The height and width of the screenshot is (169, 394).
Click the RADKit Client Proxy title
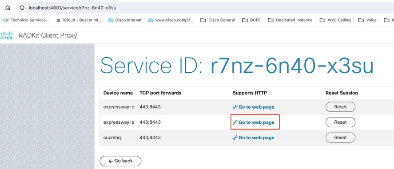click(48, 35)
